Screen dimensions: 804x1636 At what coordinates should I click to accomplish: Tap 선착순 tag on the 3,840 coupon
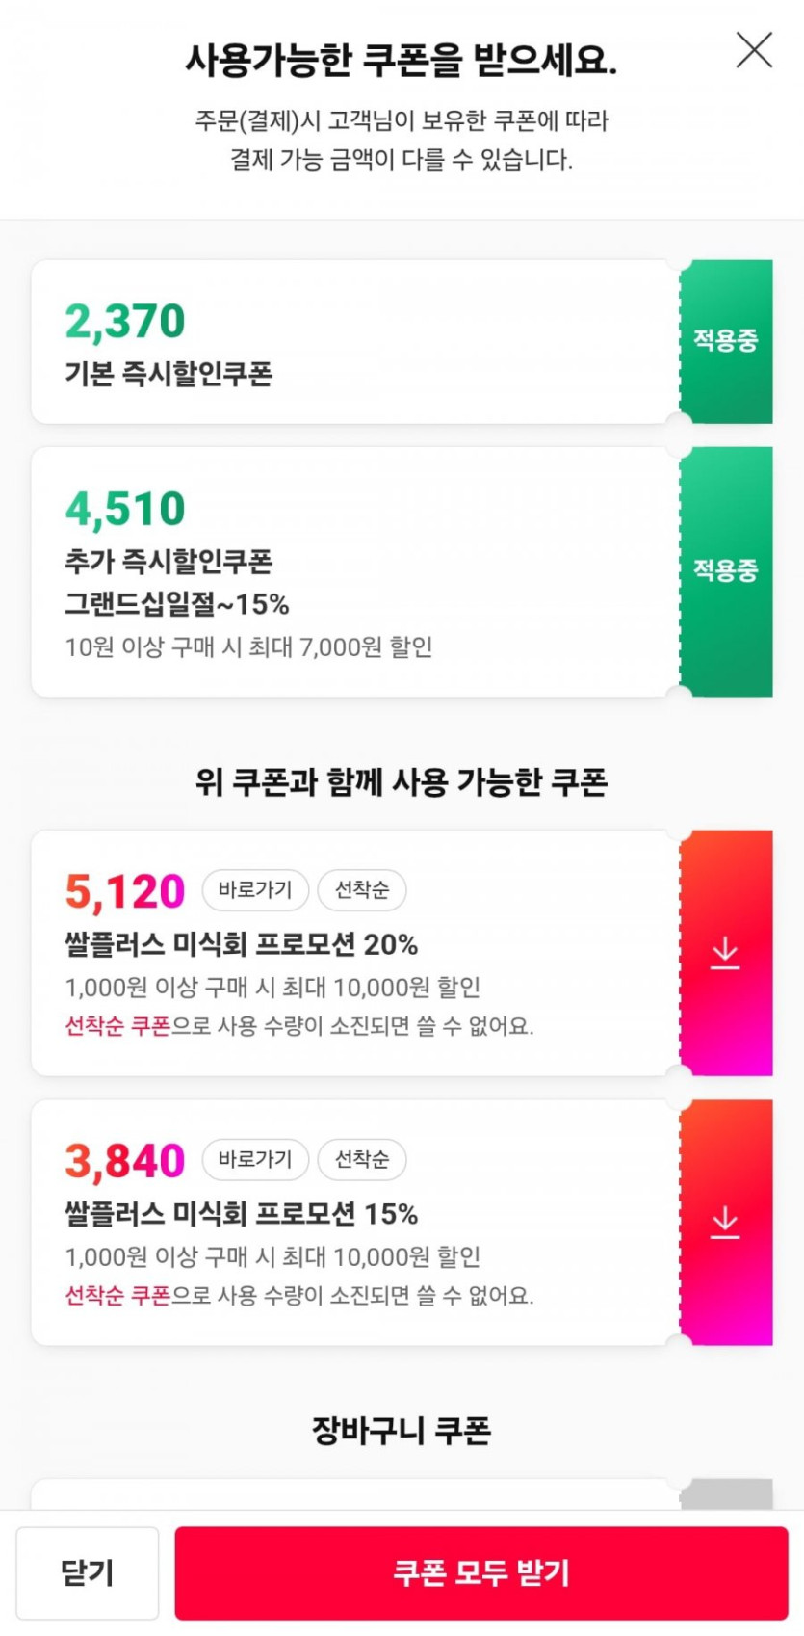[x=361, y=1160]
